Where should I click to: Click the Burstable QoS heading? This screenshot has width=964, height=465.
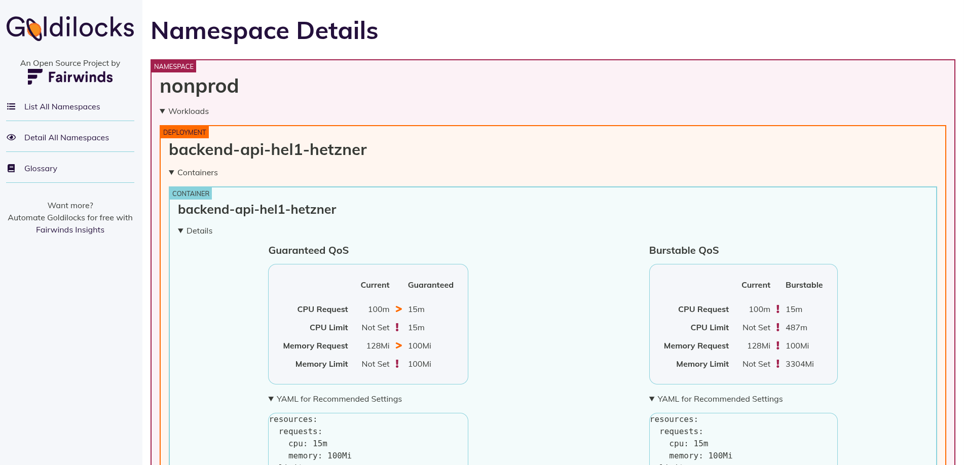tap(684, 250)
